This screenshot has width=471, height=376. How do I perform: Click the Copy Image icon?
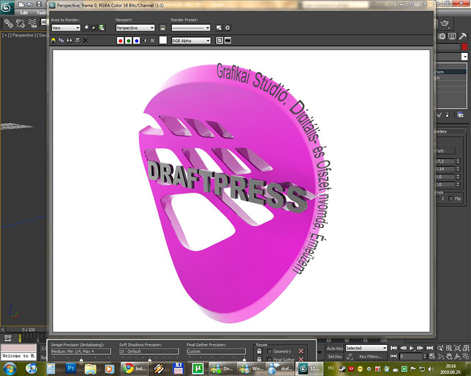(x=62, y=41)
